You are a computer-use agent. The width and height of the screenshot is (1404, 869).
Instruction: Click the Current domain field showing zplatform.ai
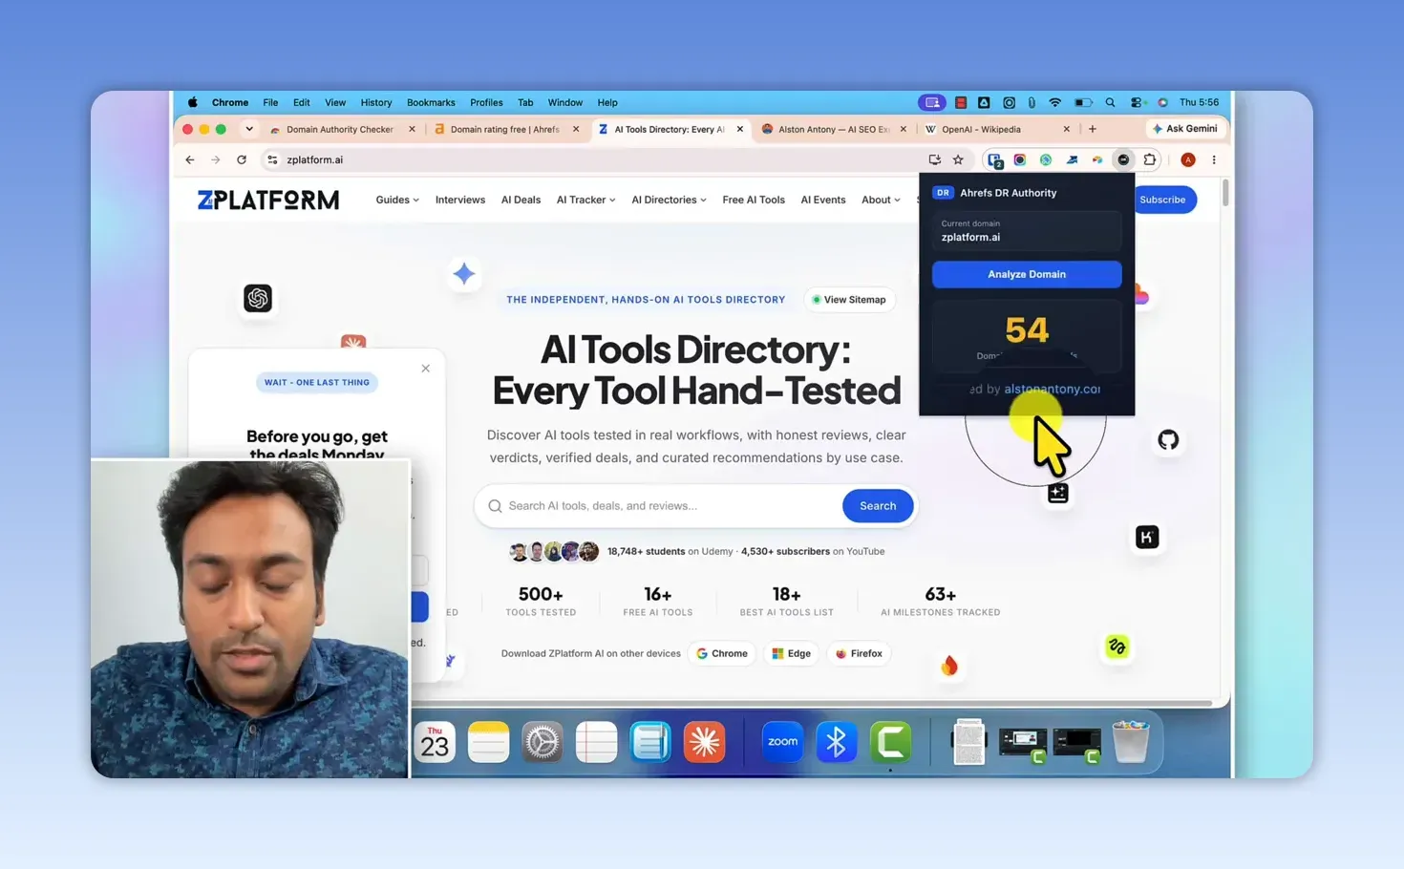coord(1027,231)
